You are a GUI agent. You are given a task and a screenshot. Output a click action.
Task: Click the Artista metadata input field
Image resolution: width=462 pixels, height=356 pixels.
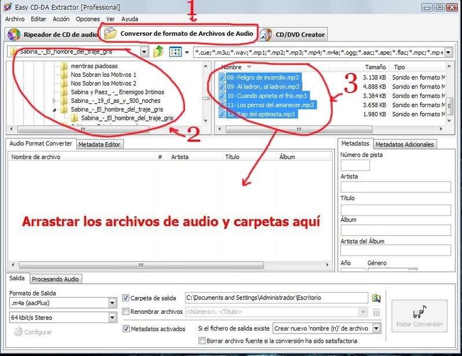pyautogui.click(x=396, y=187)
